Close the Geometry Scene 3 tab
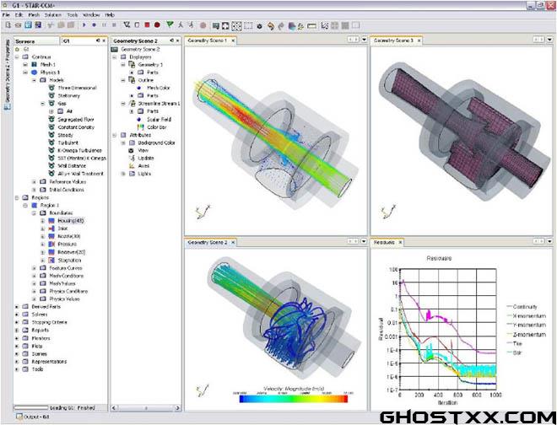 coord(419,40)
